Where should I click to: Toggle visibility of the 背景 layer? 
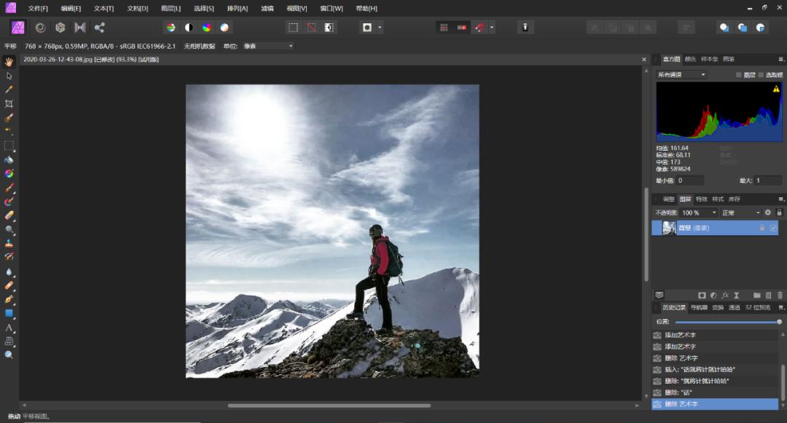point(774,227)
